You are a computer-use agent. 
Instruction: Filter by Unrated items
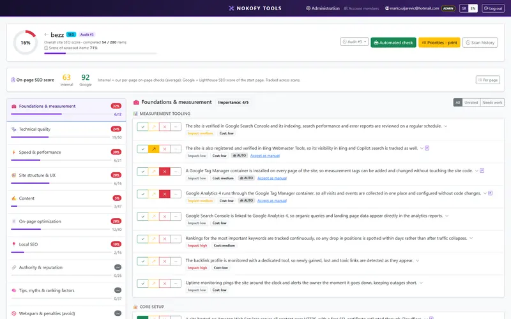click(471, 103)
